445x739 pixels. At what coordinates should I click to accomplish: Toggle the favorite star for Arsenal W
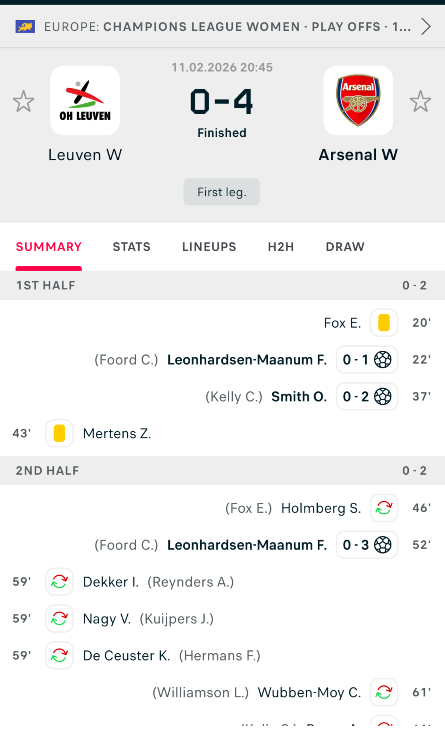coord(421,101)
